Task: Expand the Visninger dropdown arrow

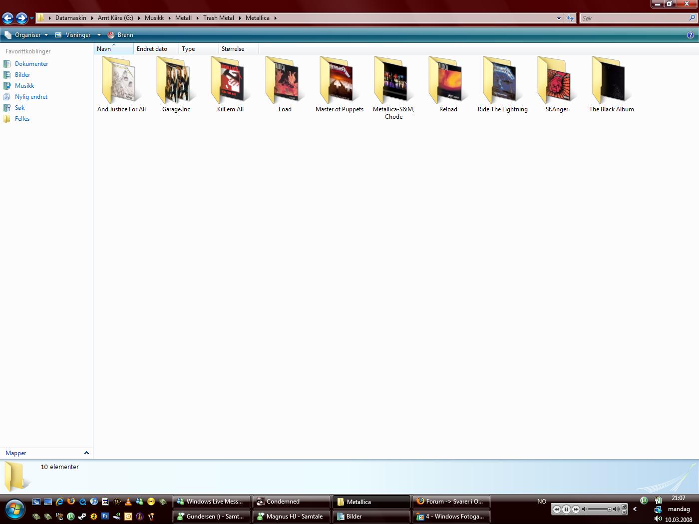Action: (x=99, y=35)
